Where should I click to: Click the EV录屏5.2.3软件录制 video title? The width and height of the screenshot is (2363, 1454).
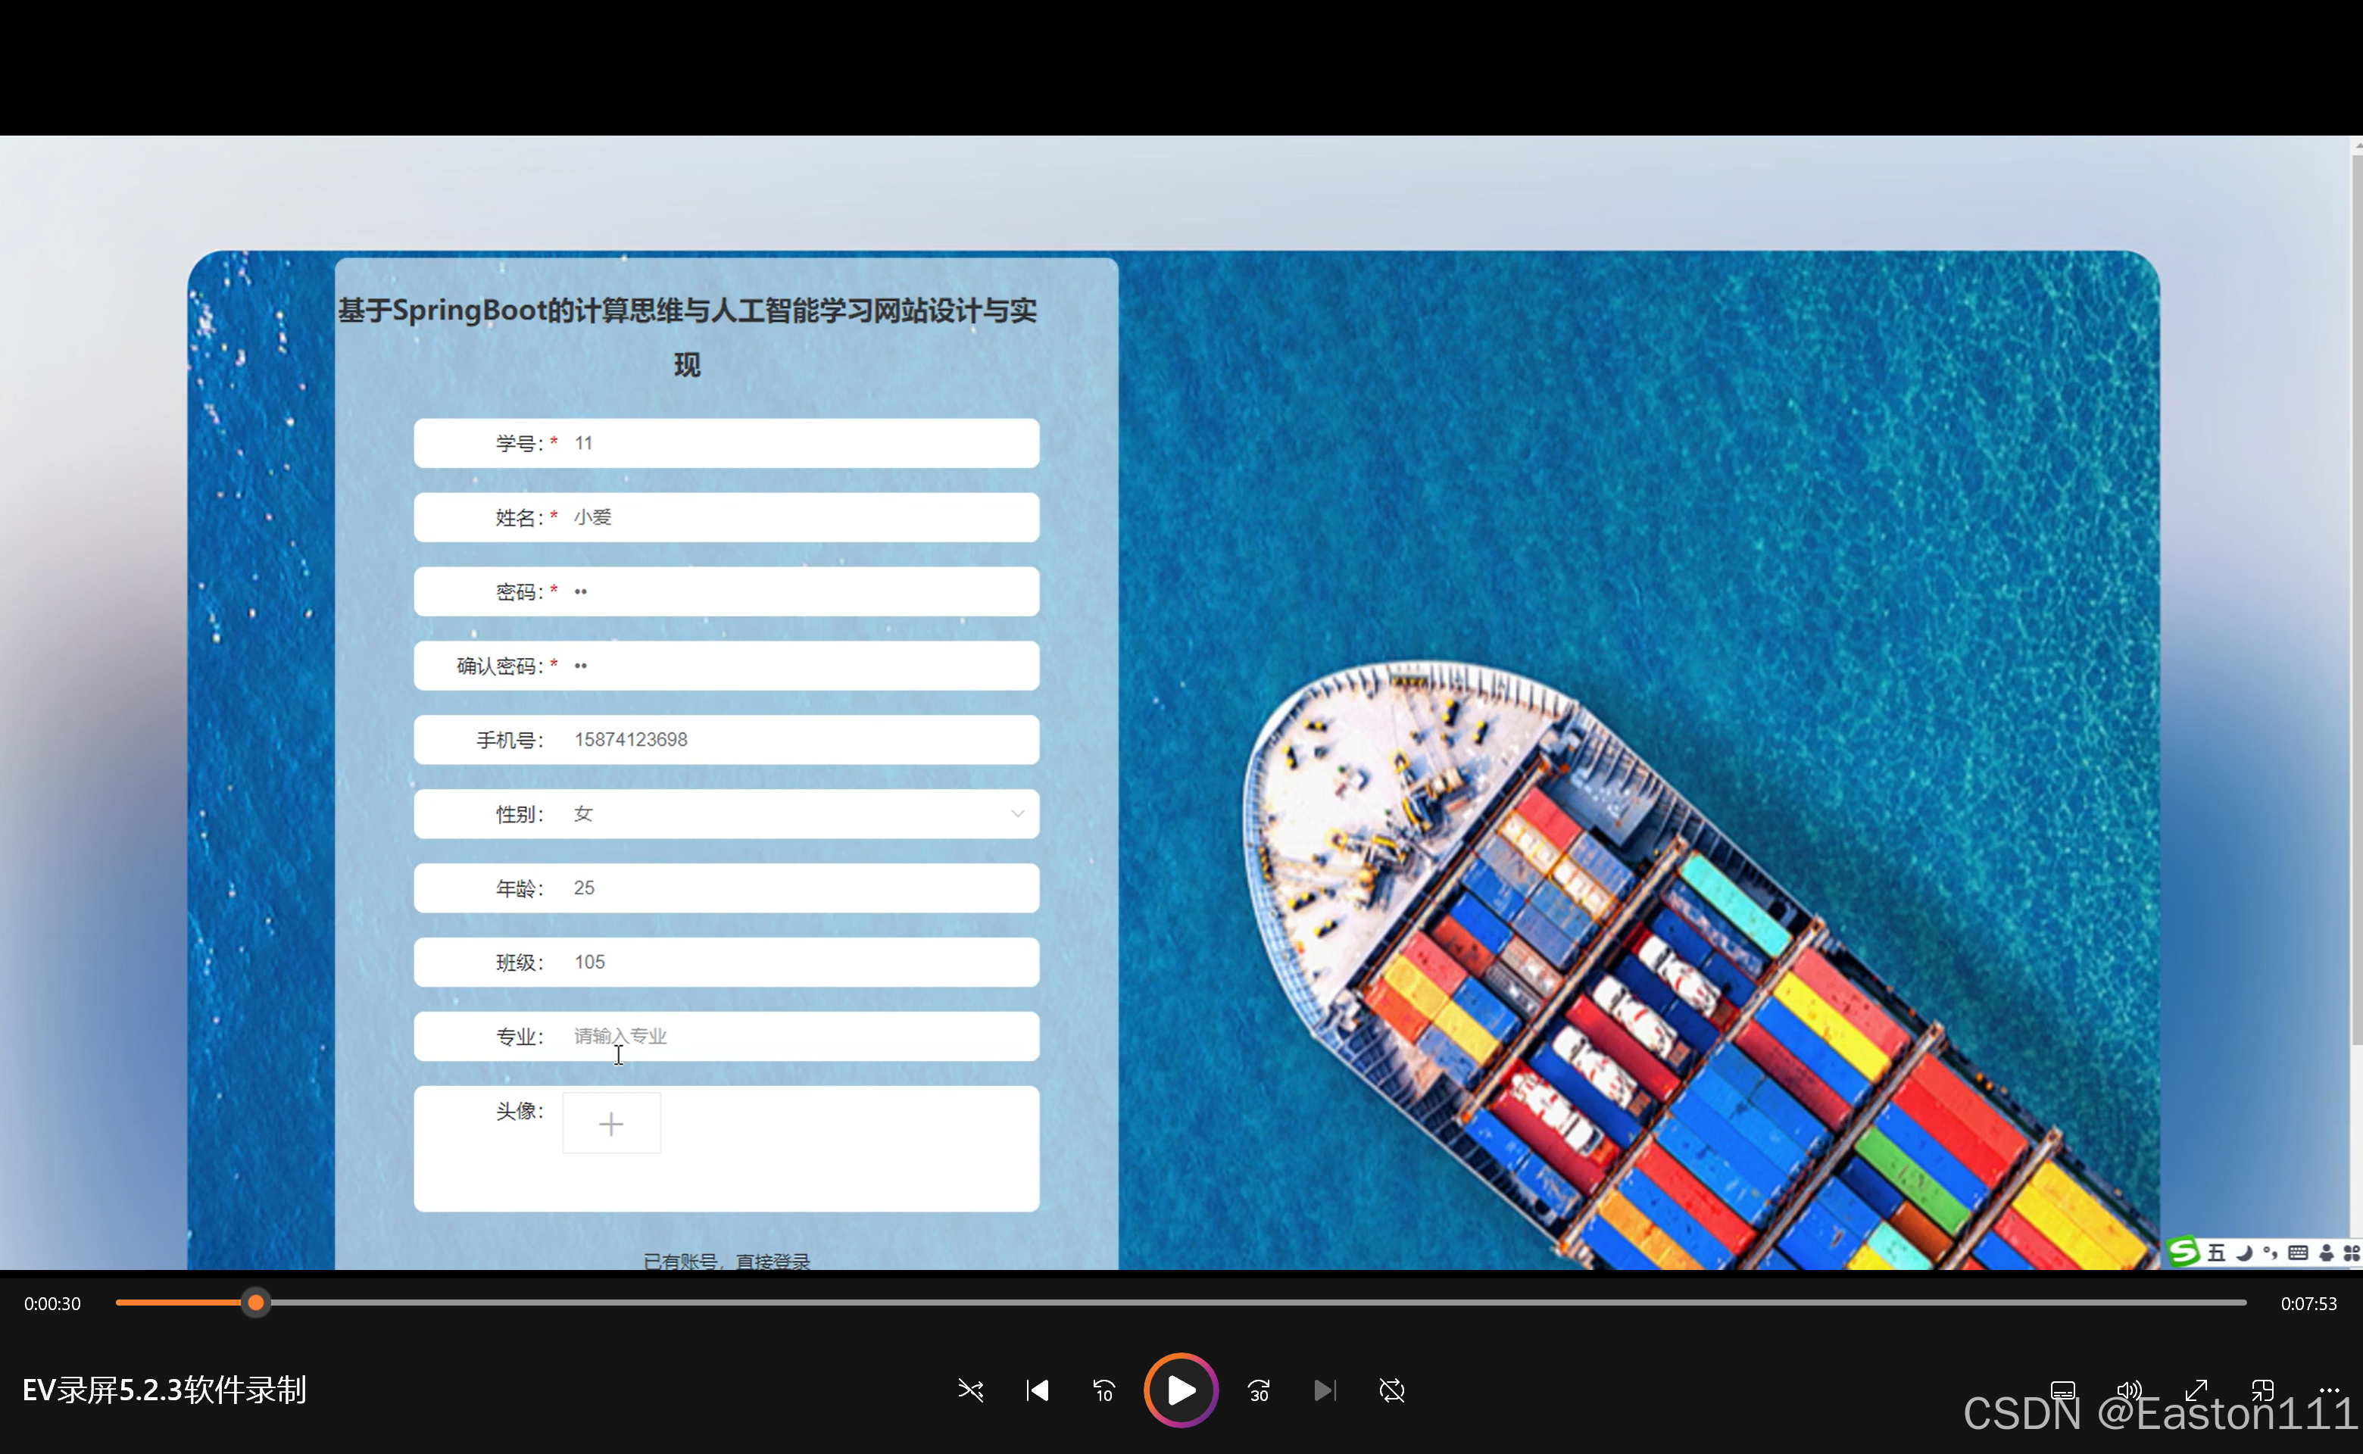click(164, 1390)
